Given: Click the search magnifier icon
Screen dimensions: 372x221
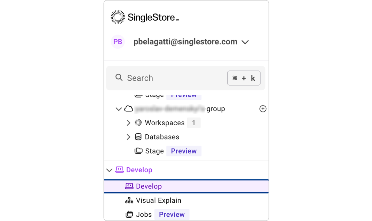Looking at the screenshot, I should click(x=119, y=77).
